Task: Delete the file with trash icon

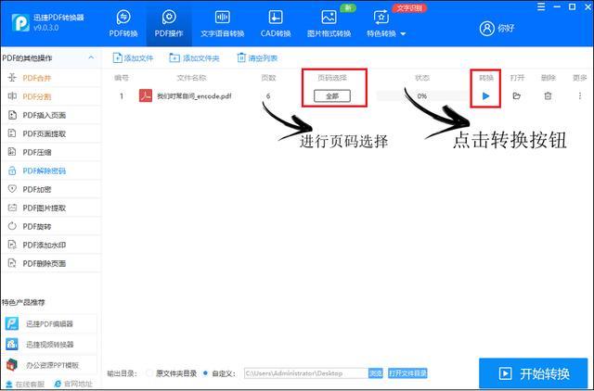Action: click(x=548, y=96)
